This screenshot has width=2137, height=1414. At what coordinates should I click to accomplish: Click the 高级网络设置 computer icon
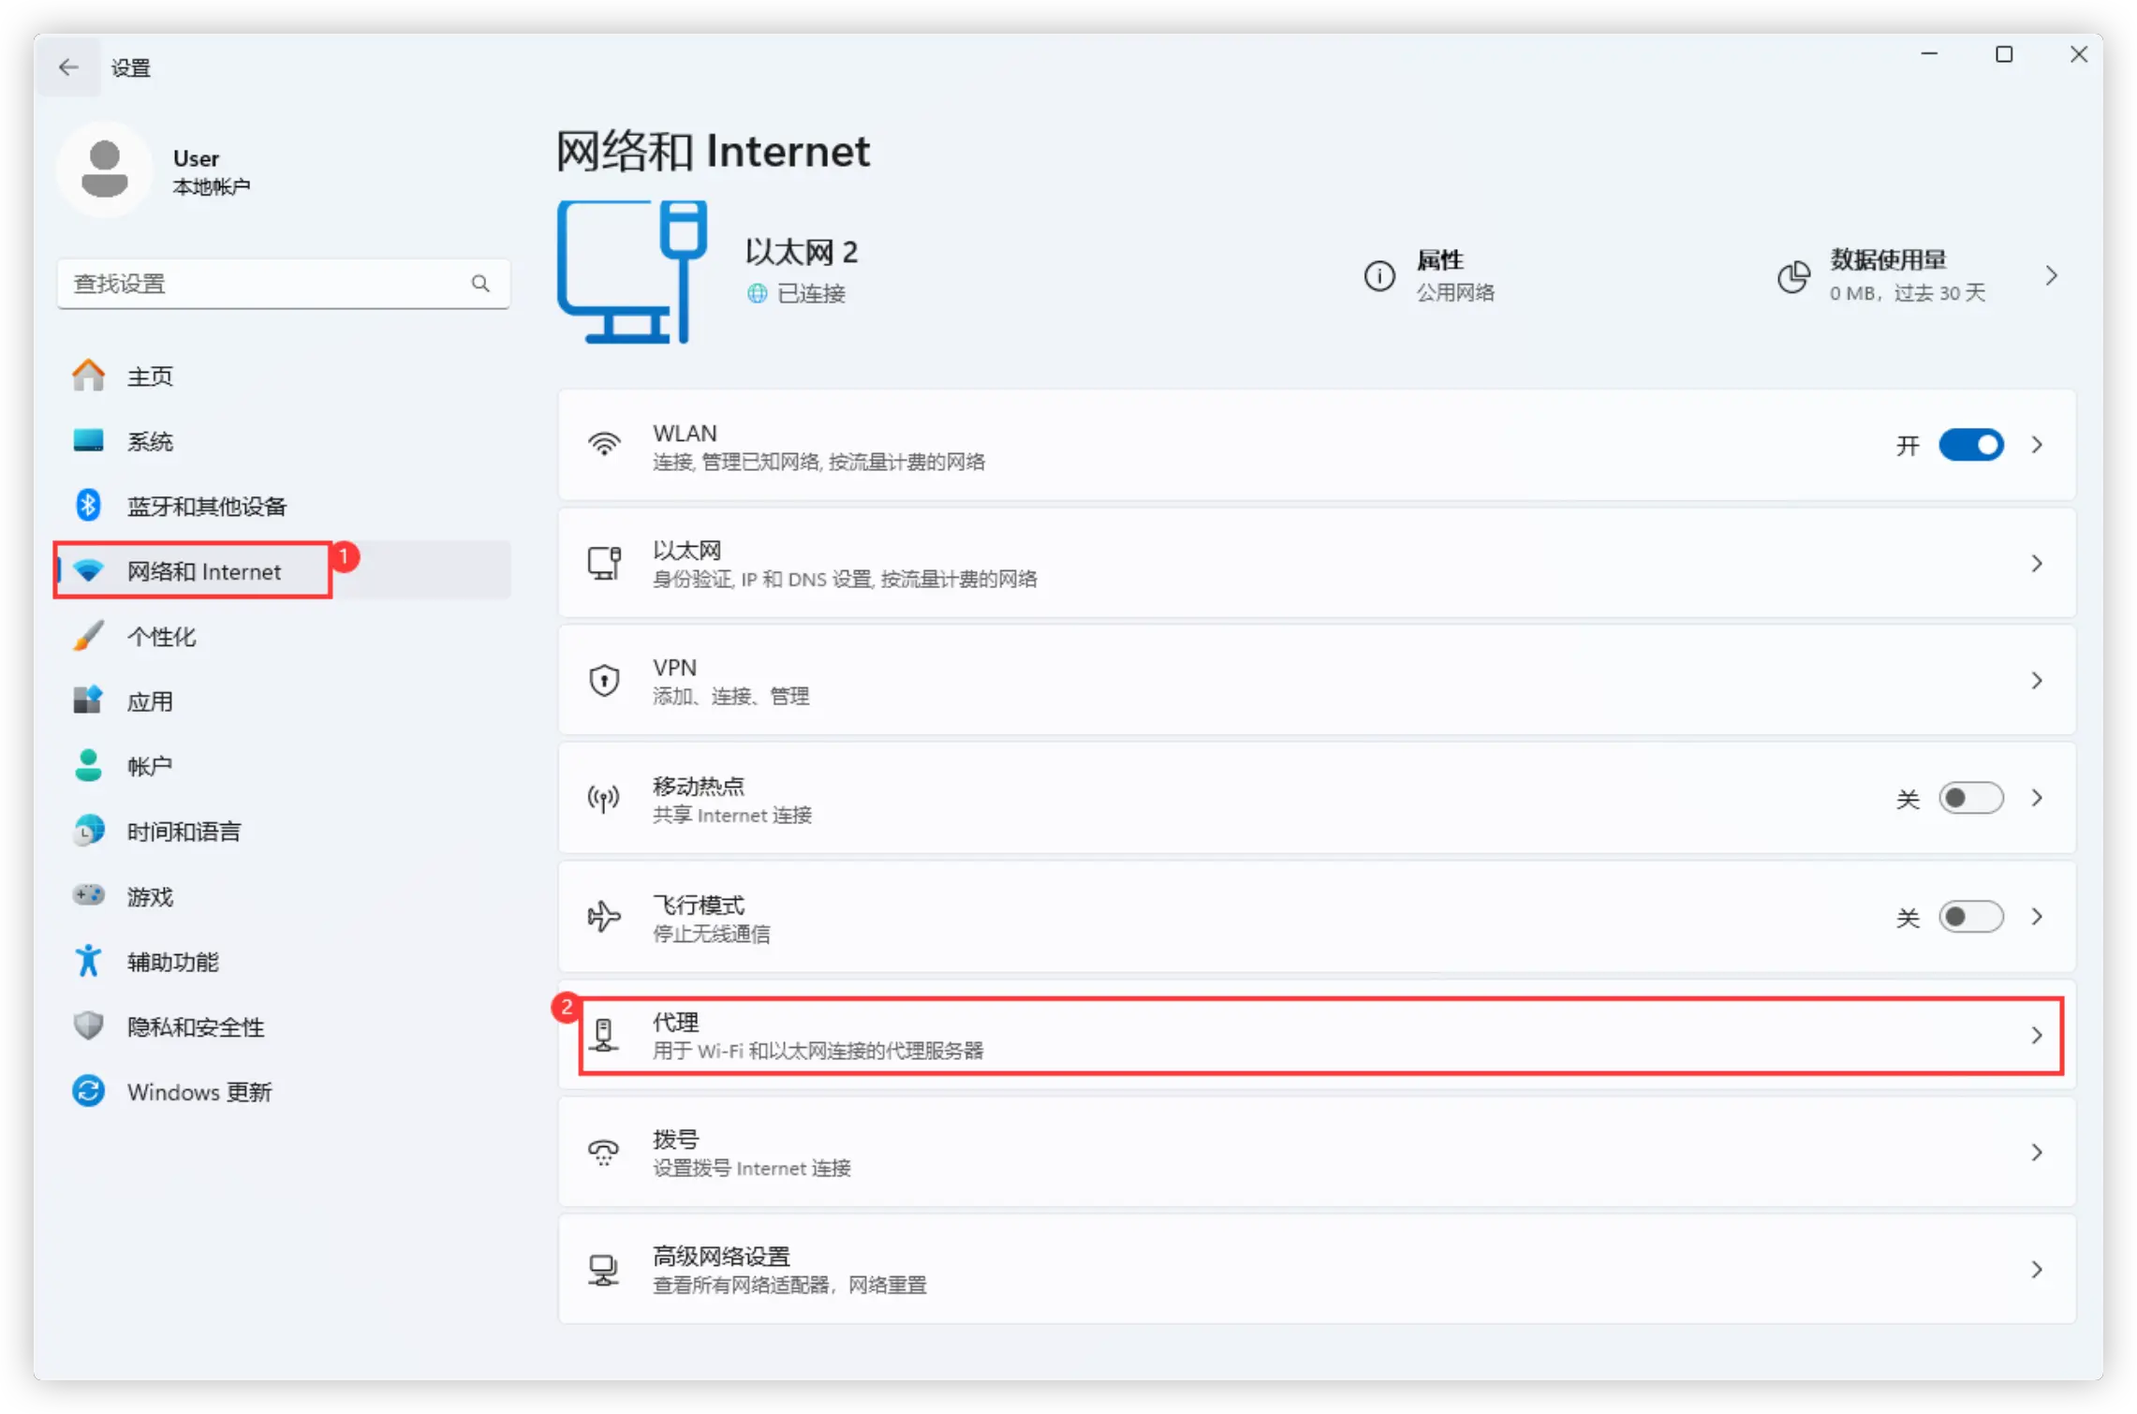604,1270
